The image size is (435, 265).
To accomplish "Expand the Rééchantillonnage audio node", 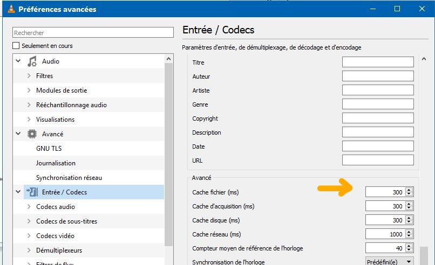I will (x=29, y=104).
